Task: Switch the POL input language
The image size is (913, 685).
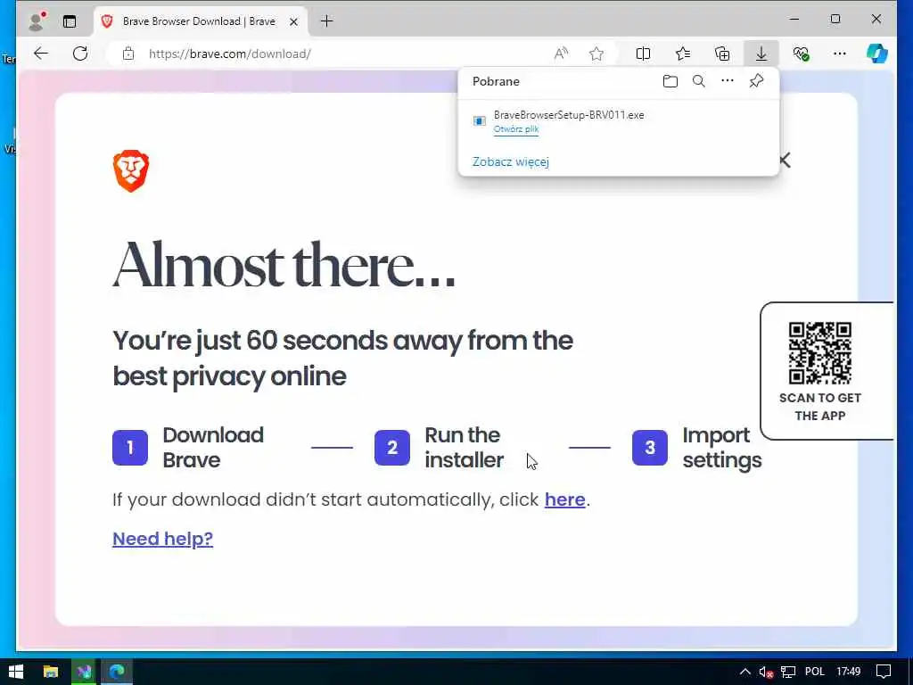Action: pyautogui.click(x=815, y=672)
